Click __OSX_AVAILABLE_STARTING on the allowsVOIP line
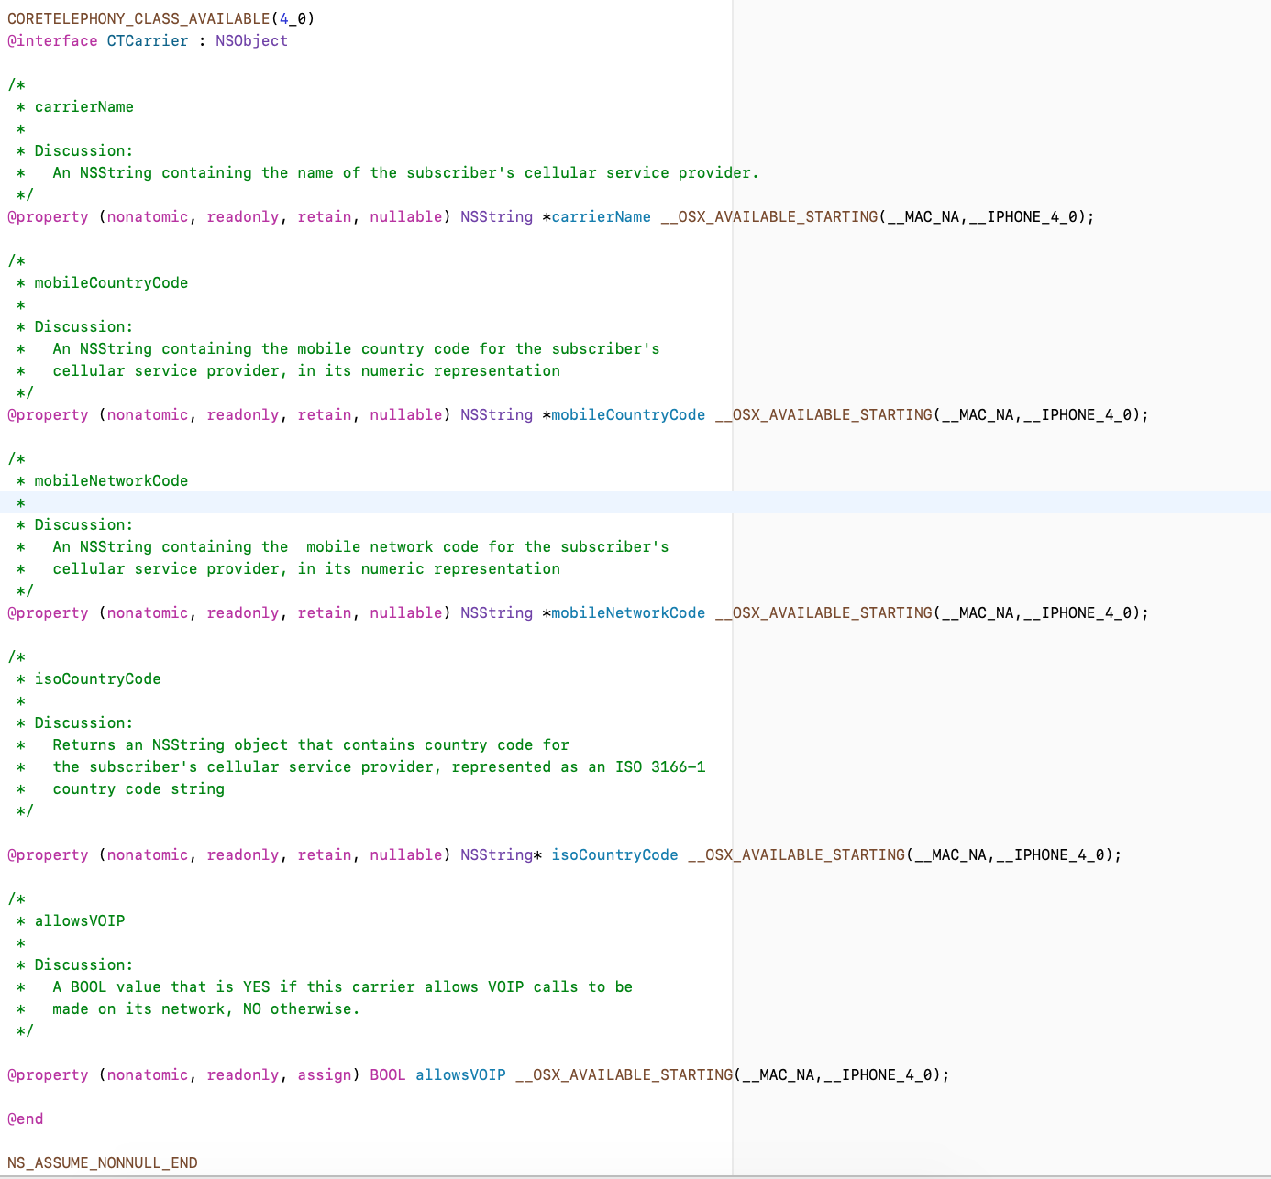Screen dimensions: 1271x1179 624,1074
